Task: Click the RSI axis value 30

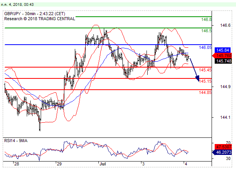Action: [x=228, y=158]
